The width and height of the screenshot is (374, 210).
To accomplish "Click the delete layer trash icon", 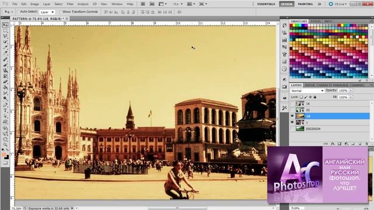I will click(x=366, y=144).
